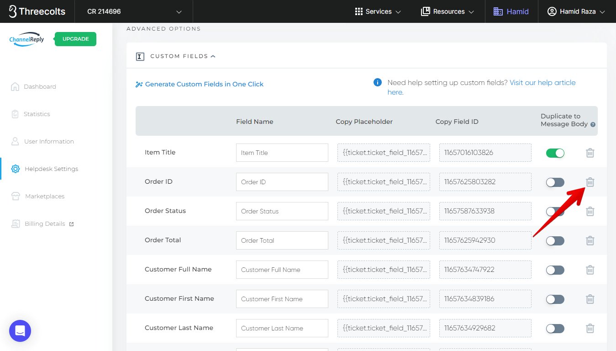616x351 pixels.
Task: Open Marketplaces in sidebar
Action: [45, 196]
